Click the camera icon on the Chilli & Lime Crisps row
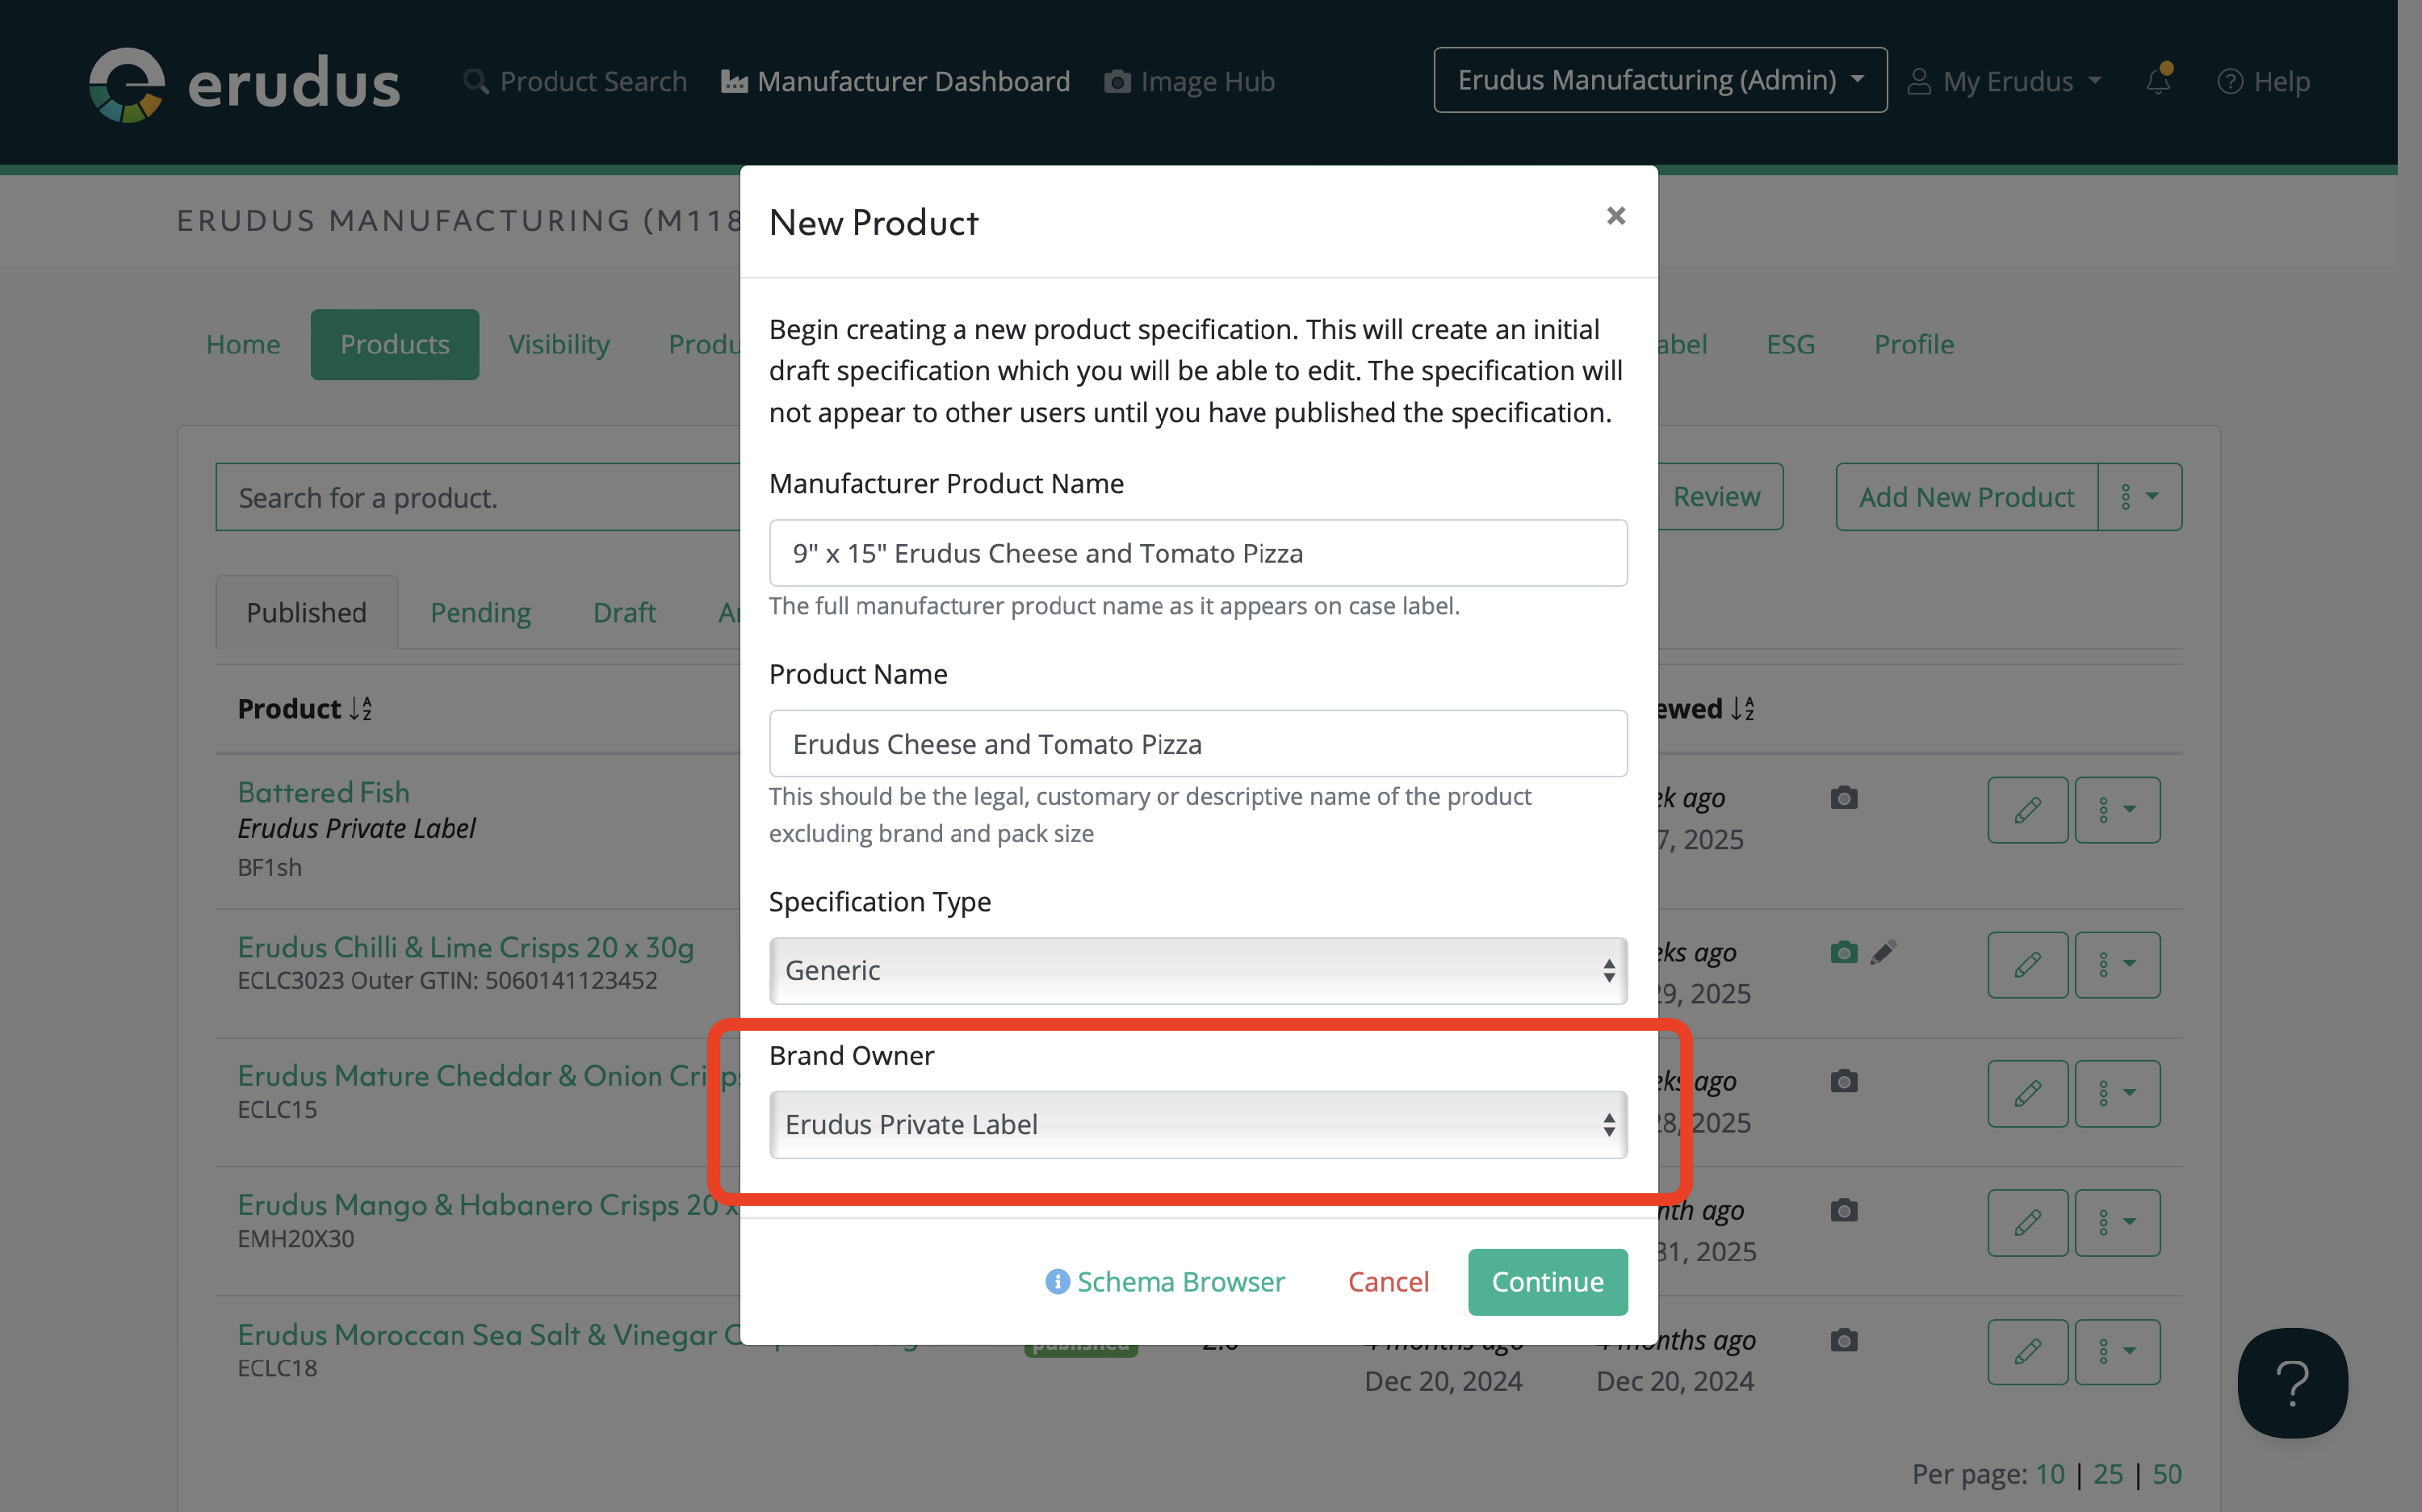 1844,953
